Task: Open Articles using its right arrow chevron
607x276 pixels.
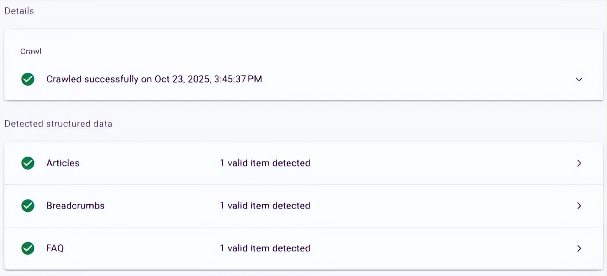Action: (x=579, y=163)
